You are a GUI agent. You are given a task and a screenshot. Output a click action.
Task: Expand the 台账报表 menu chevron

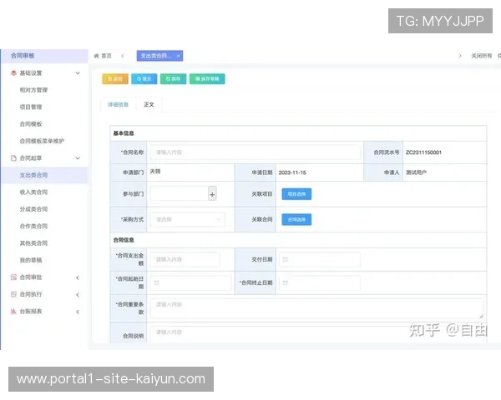[78, 312]
